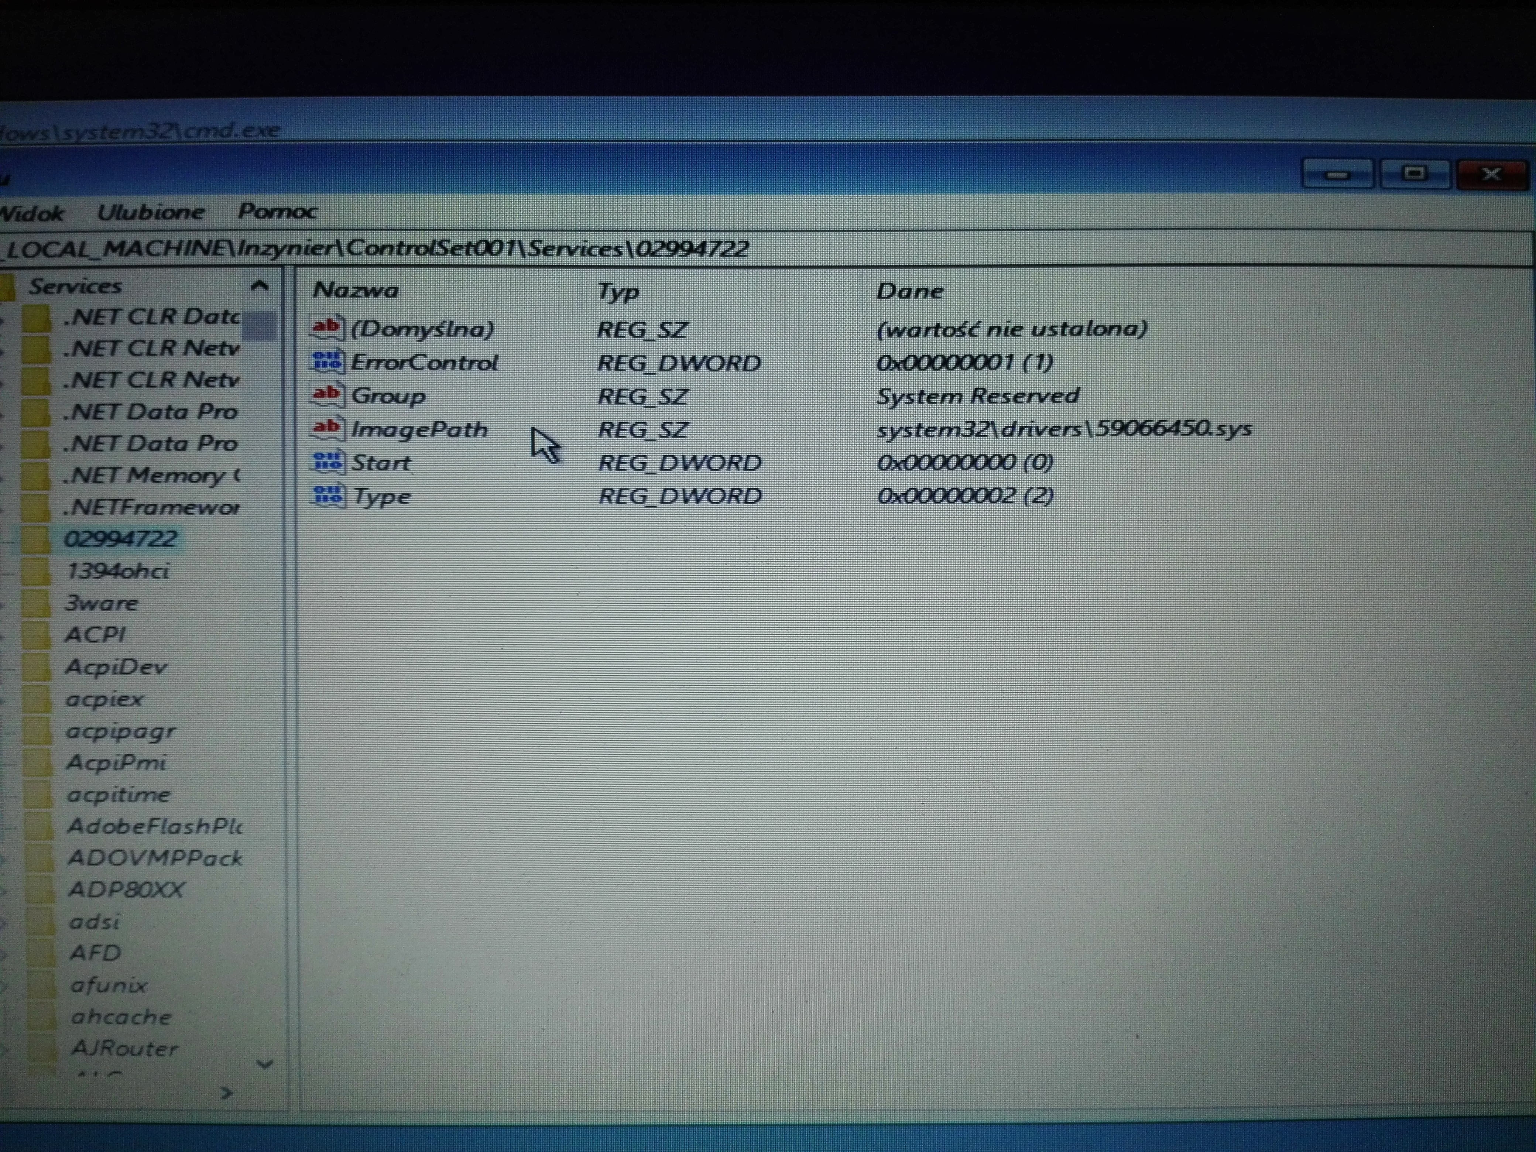Select the 02994722 key
The width and height of the screenshot is (1536, 1152).
121,539
